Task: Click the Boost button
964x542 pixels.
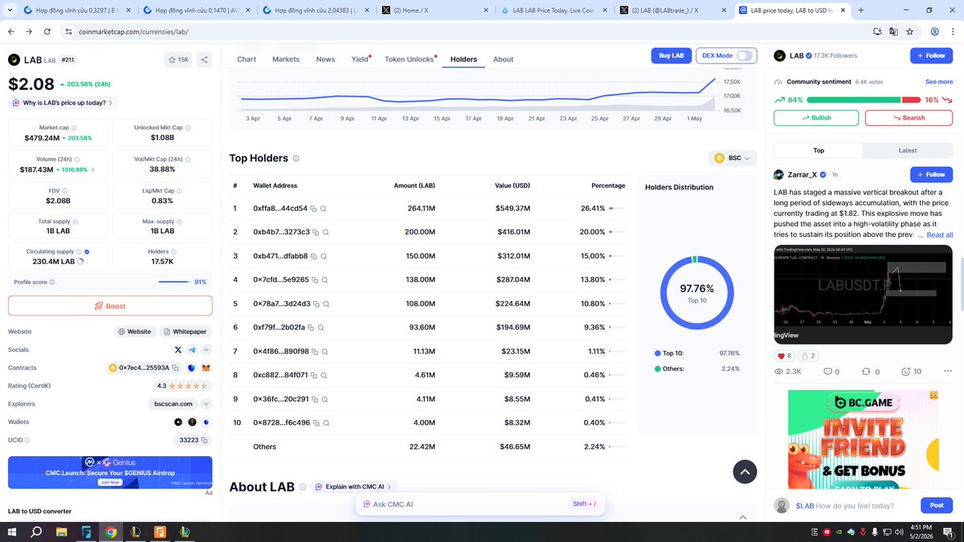Action: [110, 306]
